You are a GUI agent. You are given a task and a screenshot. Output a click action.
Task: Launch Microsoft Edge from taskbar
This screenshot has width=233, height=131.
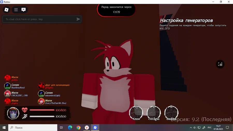click(x=70, y=128)
